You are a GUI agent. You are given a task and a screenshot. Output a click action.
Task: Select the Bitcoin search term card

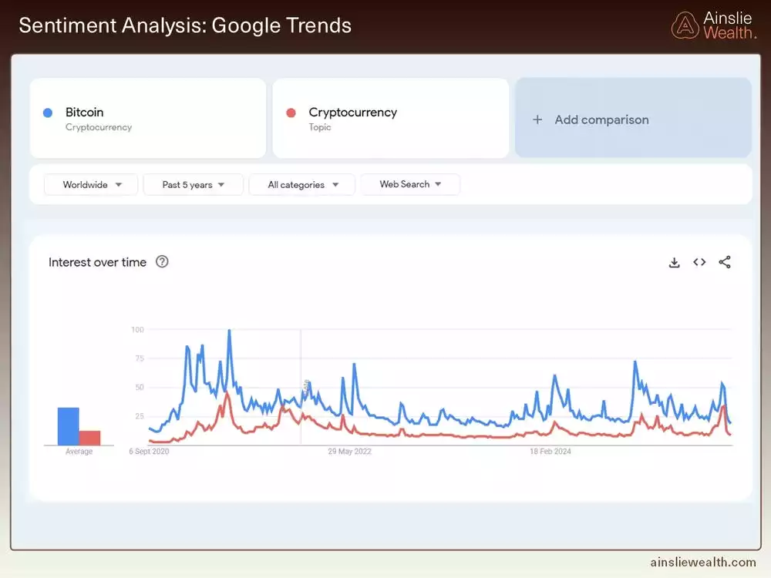[148, 117]
